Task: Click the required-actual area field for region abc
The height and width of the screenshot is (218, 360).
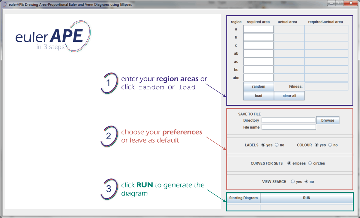Action: coord(326,78)
